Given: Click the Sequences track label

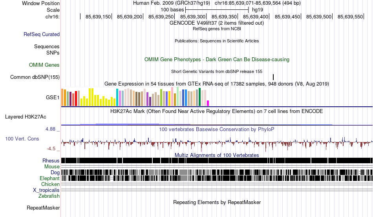Looking at the screenshot, I should click(47, 46).
